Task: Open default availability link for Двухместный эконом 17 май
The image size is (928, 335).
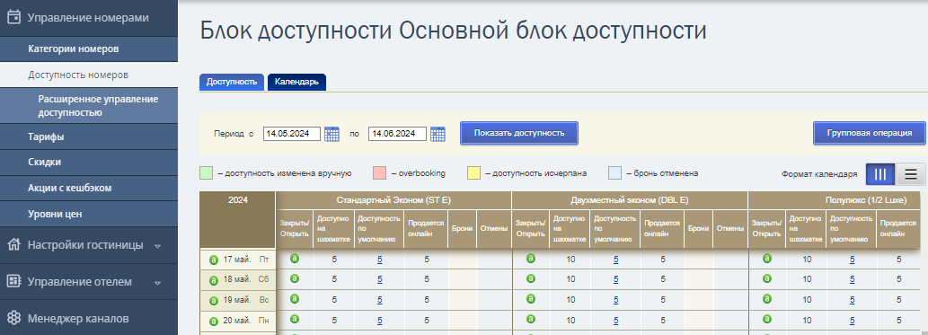Action: [615, 260]
